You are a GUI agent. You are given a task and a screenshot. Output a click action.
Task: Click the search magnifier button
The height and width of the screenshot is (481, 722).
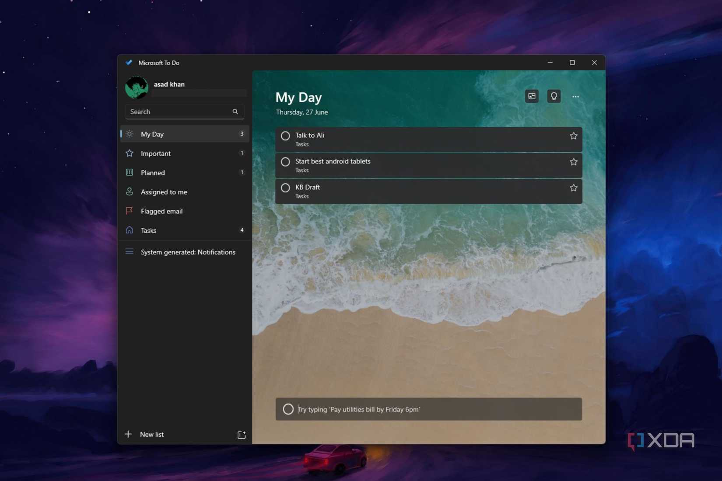pos(235,112)
